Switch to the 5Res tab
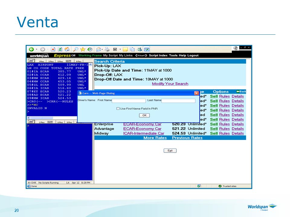The image size is (290, 217). pos(60,61)
